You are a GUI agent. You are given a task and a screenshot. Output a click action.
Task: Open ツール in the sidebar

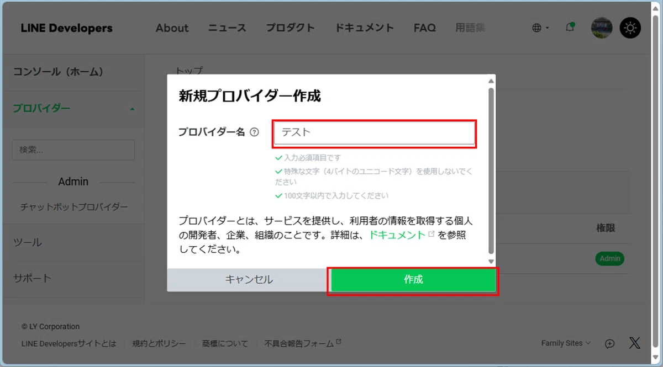point(28,242)
